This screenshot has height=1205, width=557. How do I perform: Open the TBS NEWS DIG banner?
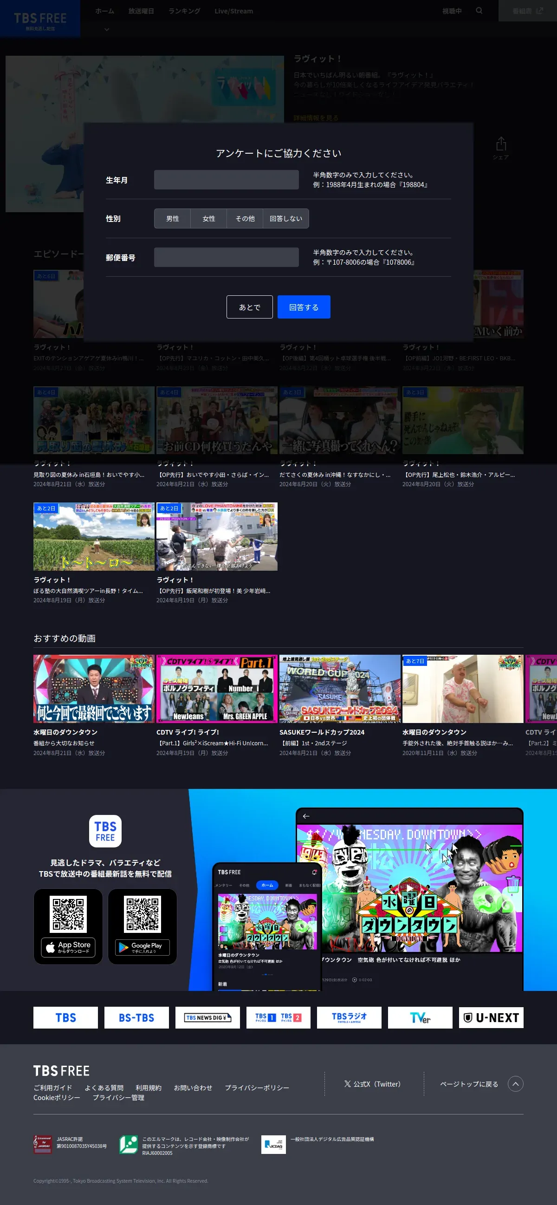coord(207,1017)
